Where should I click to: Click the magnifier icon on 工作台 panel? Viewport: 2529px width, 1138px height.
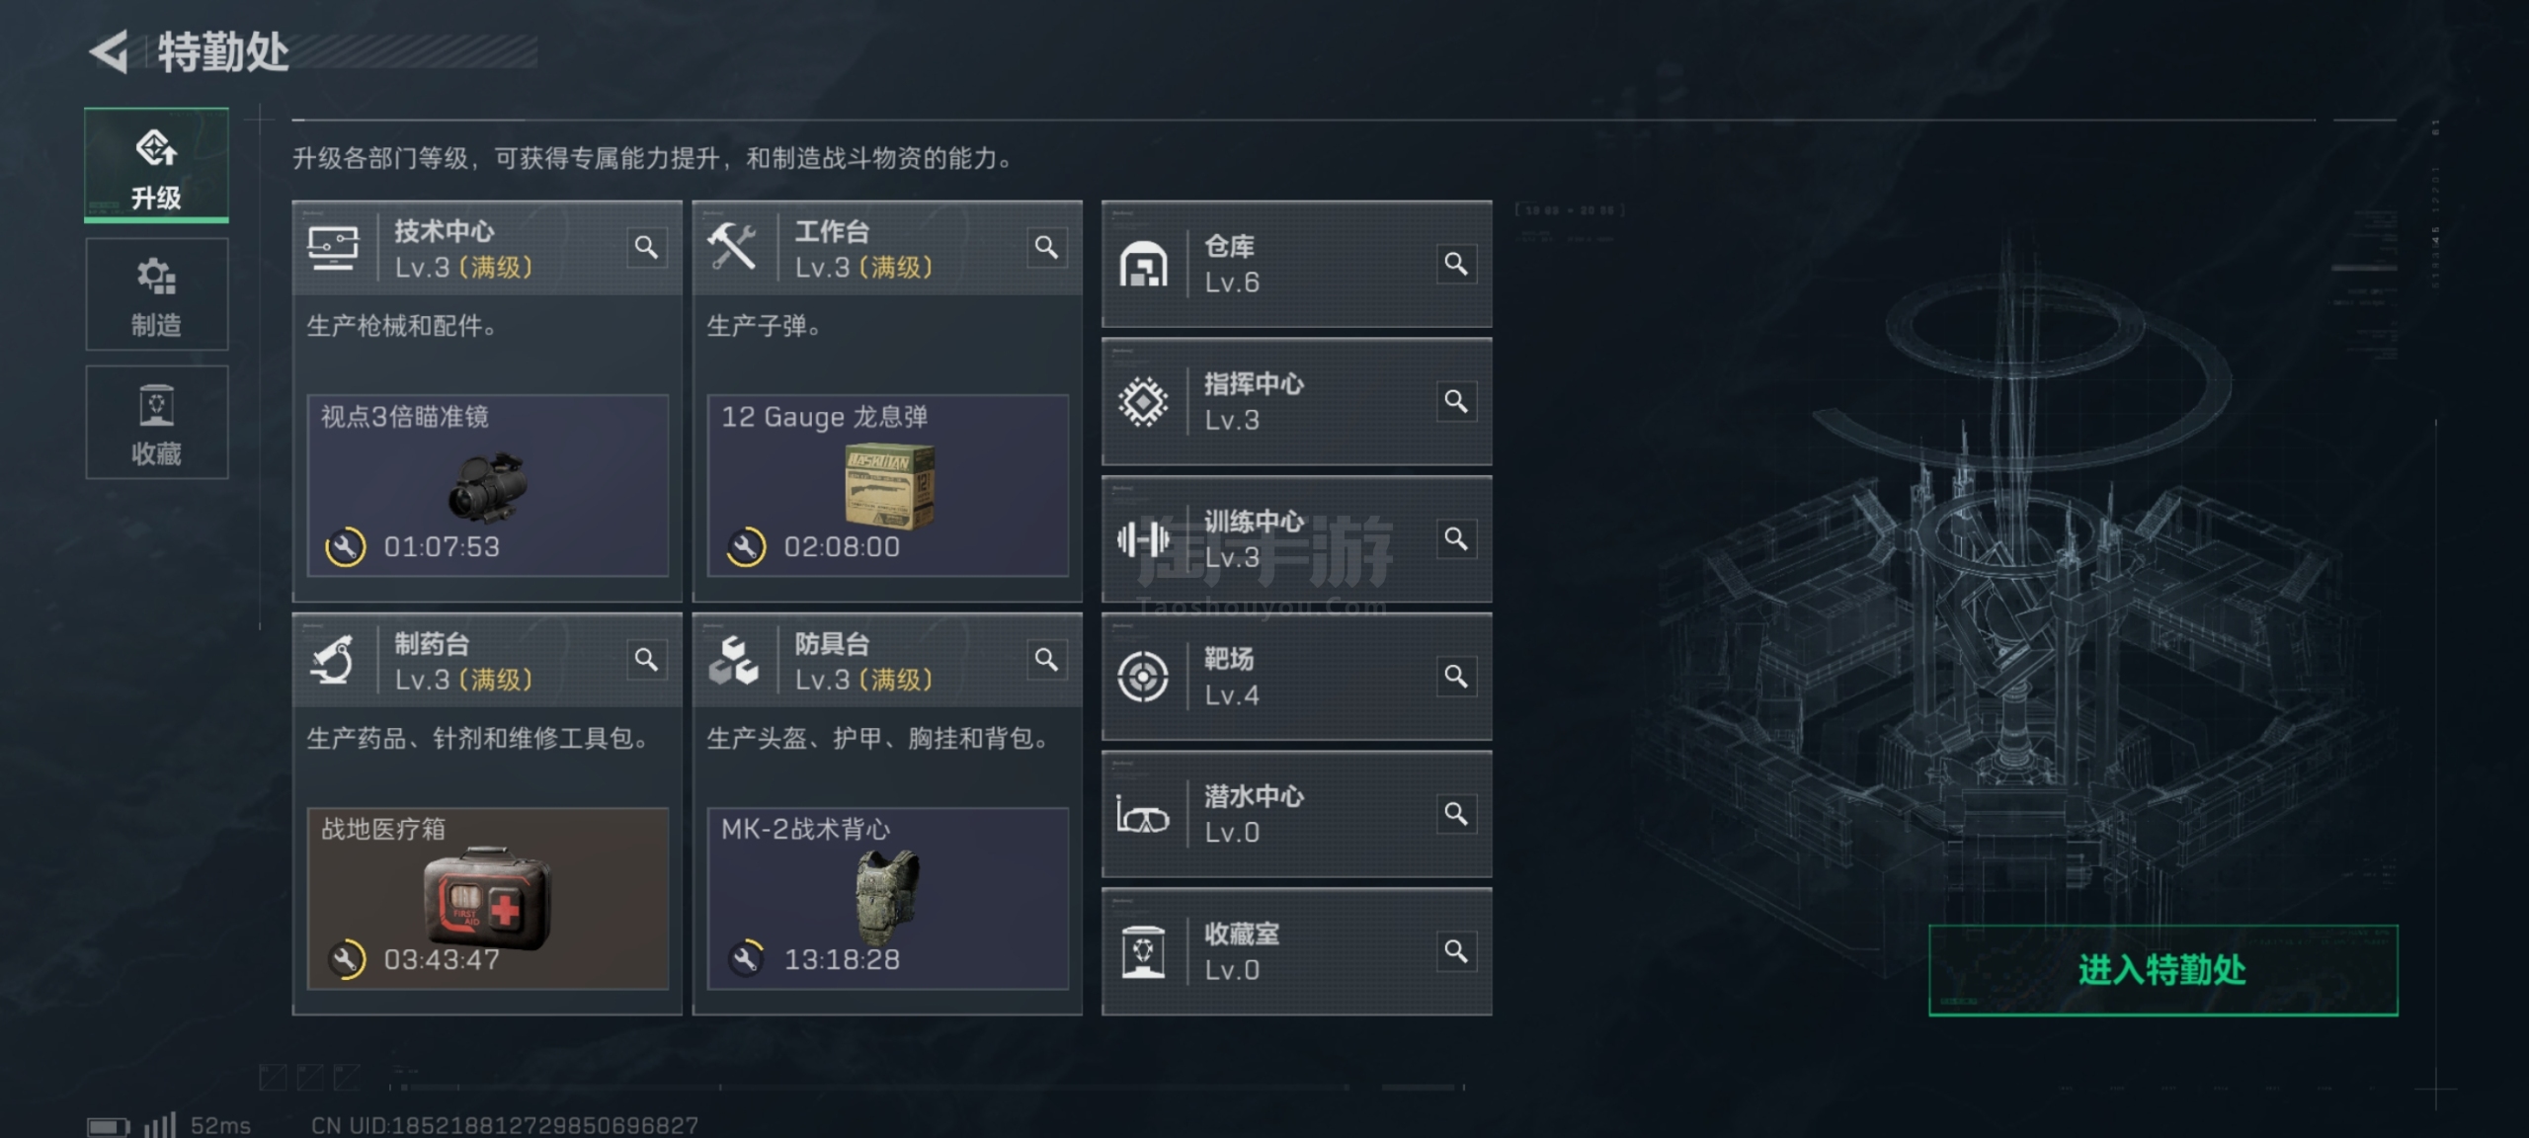pos(1046,247)
